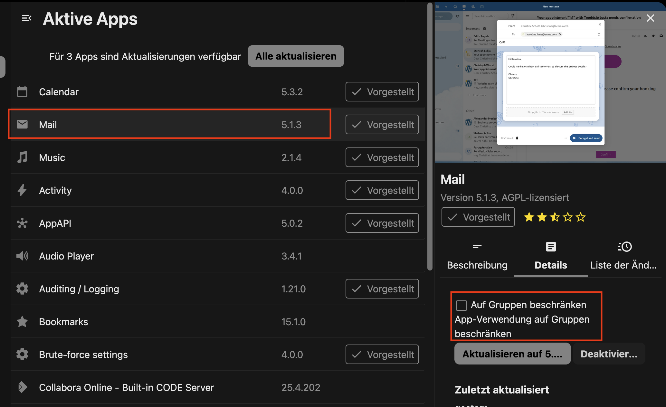Click the Calendar app icon
This screenshot has height=407, width=666.
[22, 92]
